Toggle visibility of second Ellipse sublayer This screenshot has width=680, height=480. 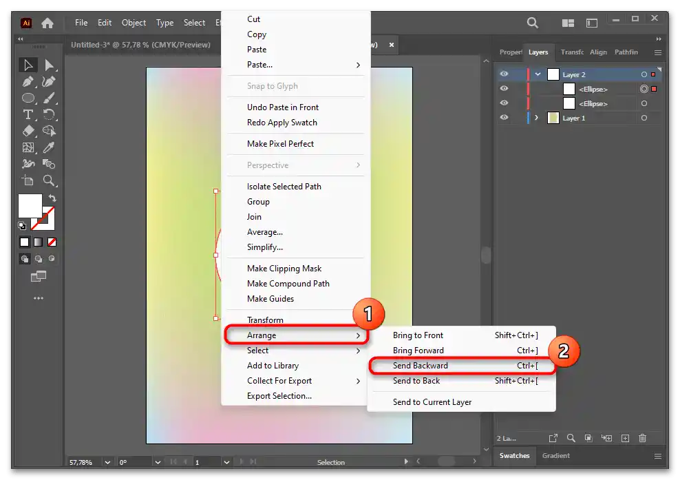[504, 103]
